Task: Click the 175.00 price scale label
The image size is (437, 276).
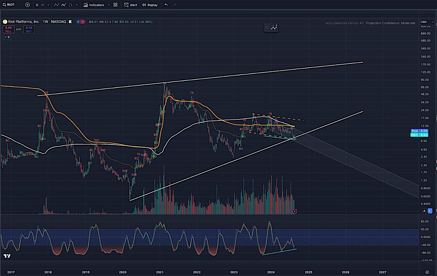Action: tap(425, 64)
